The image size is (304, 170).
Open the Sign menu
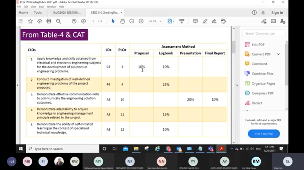41,6
